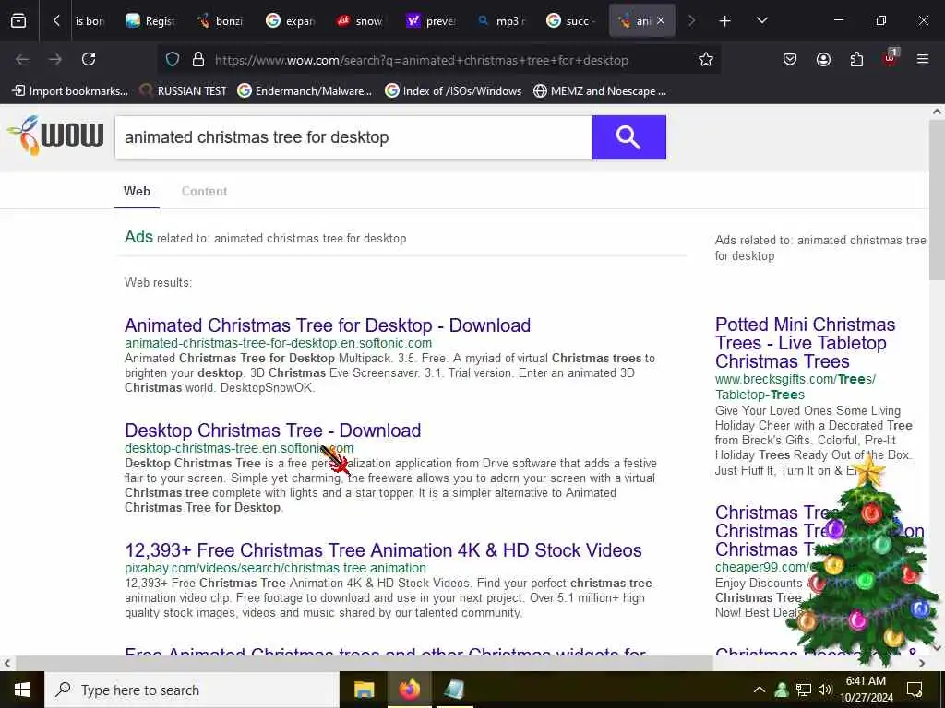The image size is (945, 708).
Task: Open '12,393+ Free Christmas Tree Animation' result
Action: point(383,550)
